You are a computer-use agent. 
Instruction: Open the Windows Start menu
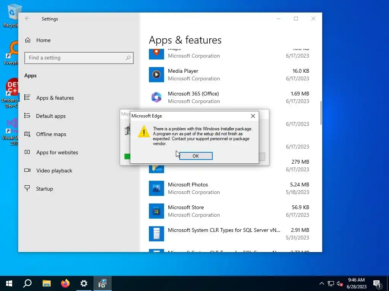pyautogui.click(x=9, y=283)
